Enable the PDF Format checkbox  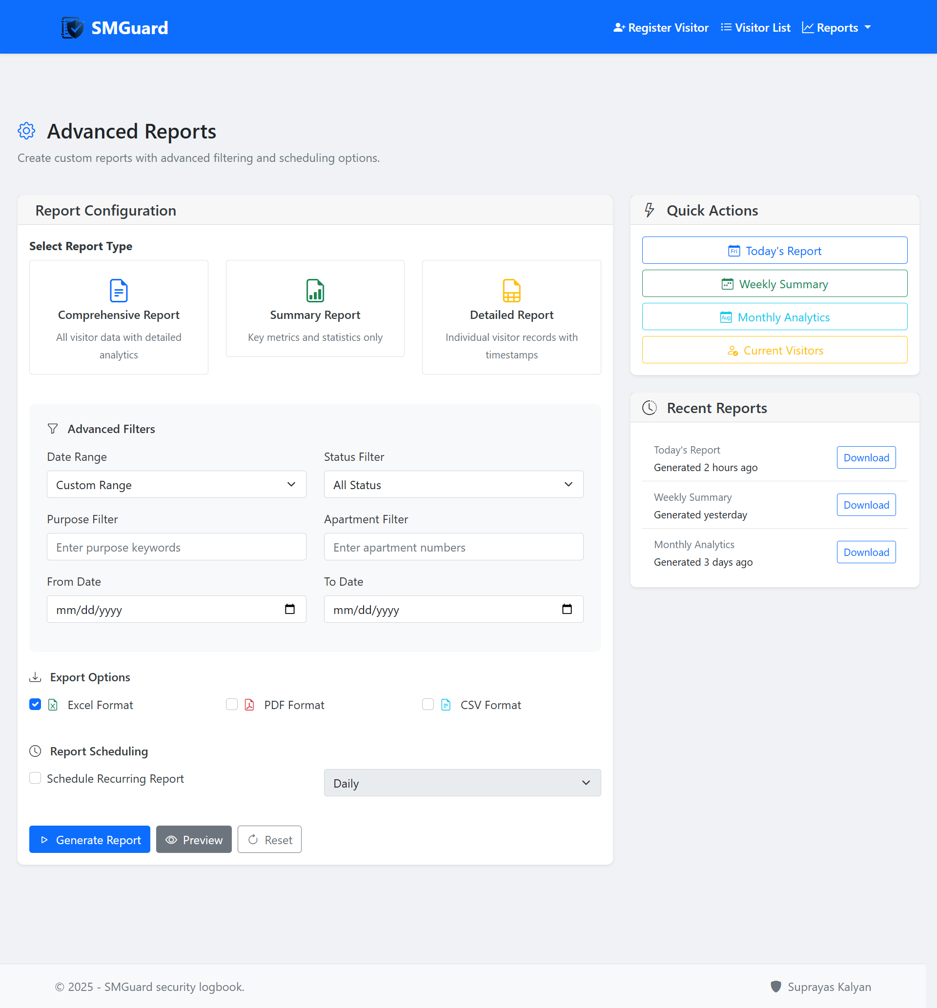click(x=232, y=704)
